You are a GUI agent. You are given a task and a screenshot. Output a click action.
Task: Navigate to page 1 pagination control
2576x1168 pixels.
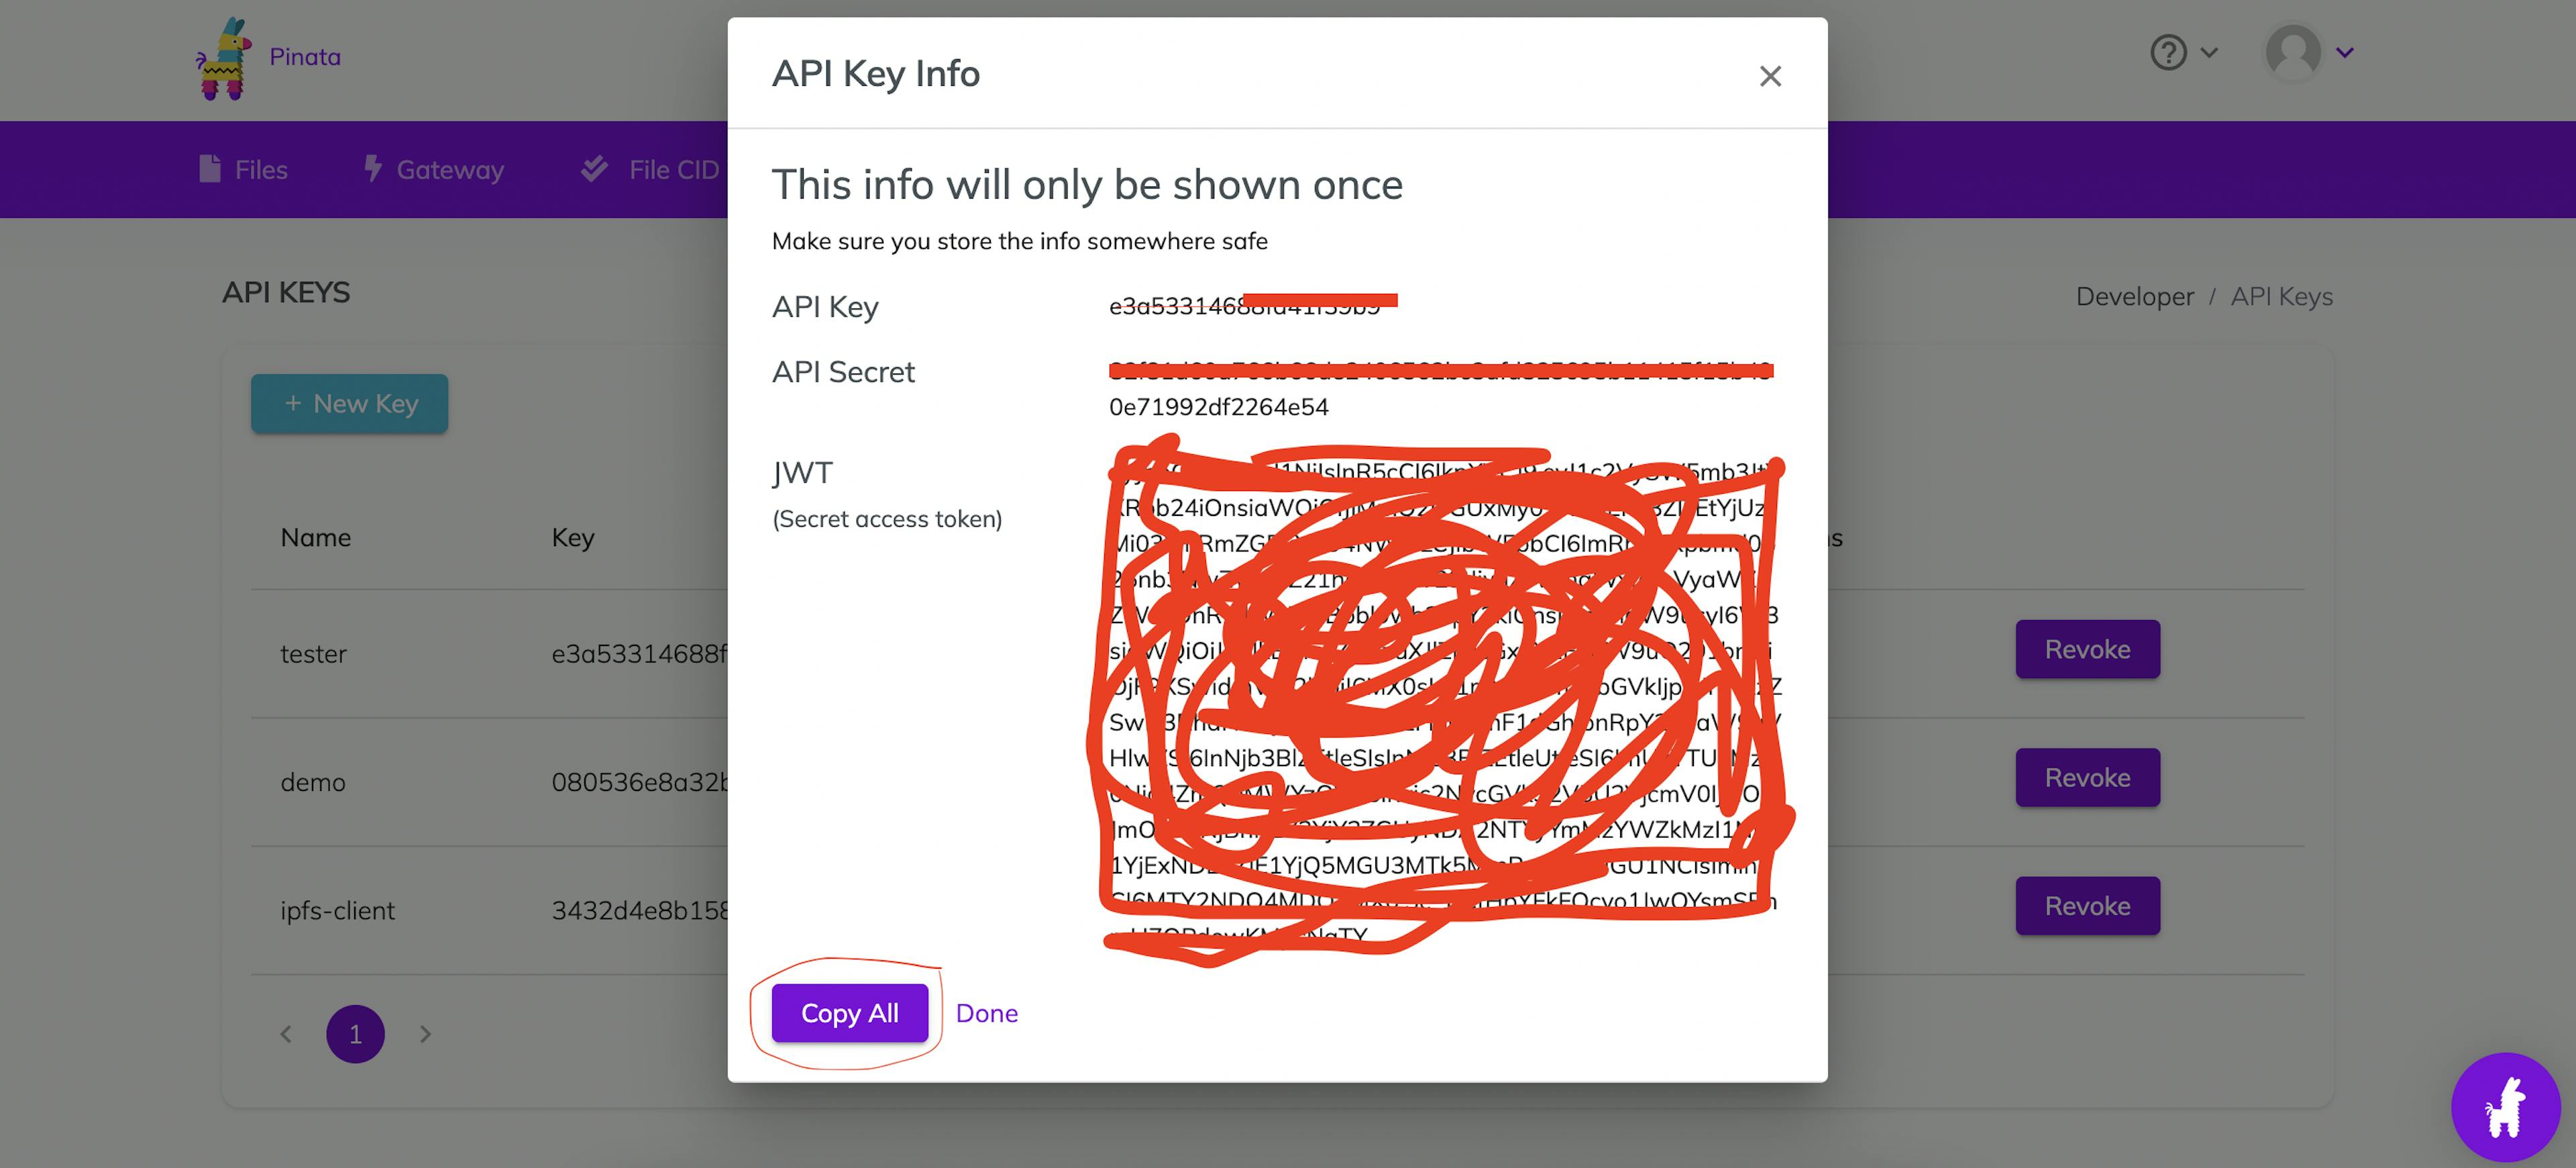(356, 1032)
